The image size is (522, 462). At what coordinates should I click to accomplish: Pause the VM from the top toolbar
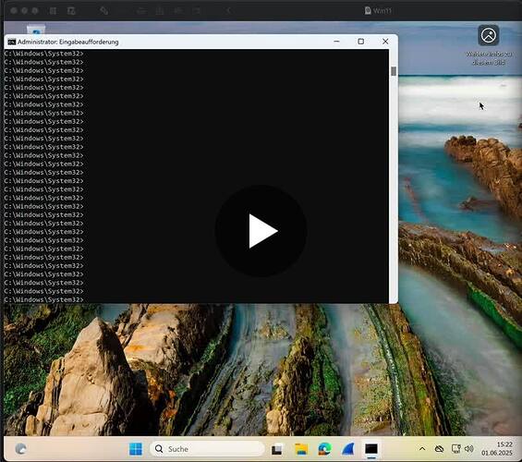tap(53, 11)
